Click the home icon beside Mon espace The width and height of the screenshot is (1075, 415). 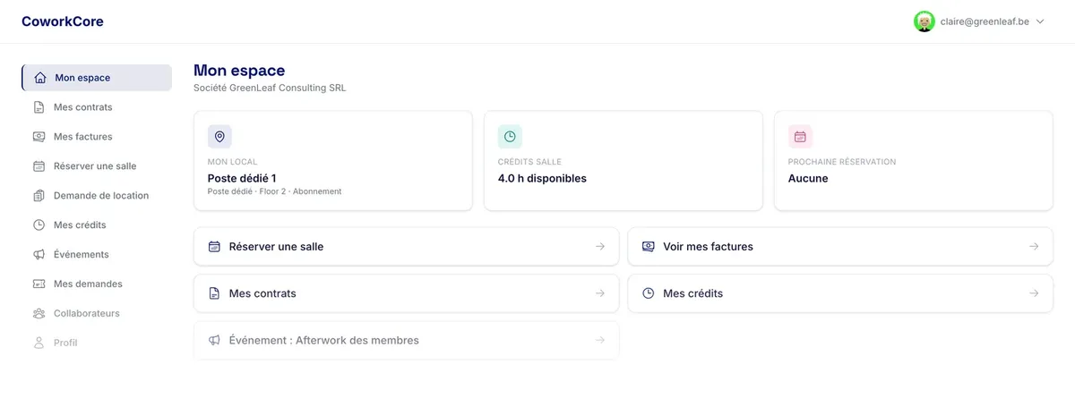pos(39,78)
